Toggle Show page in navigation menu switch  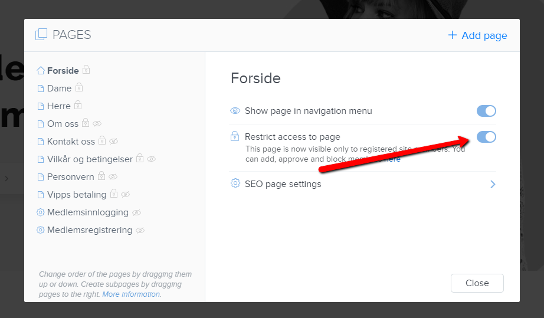(486, 111)
